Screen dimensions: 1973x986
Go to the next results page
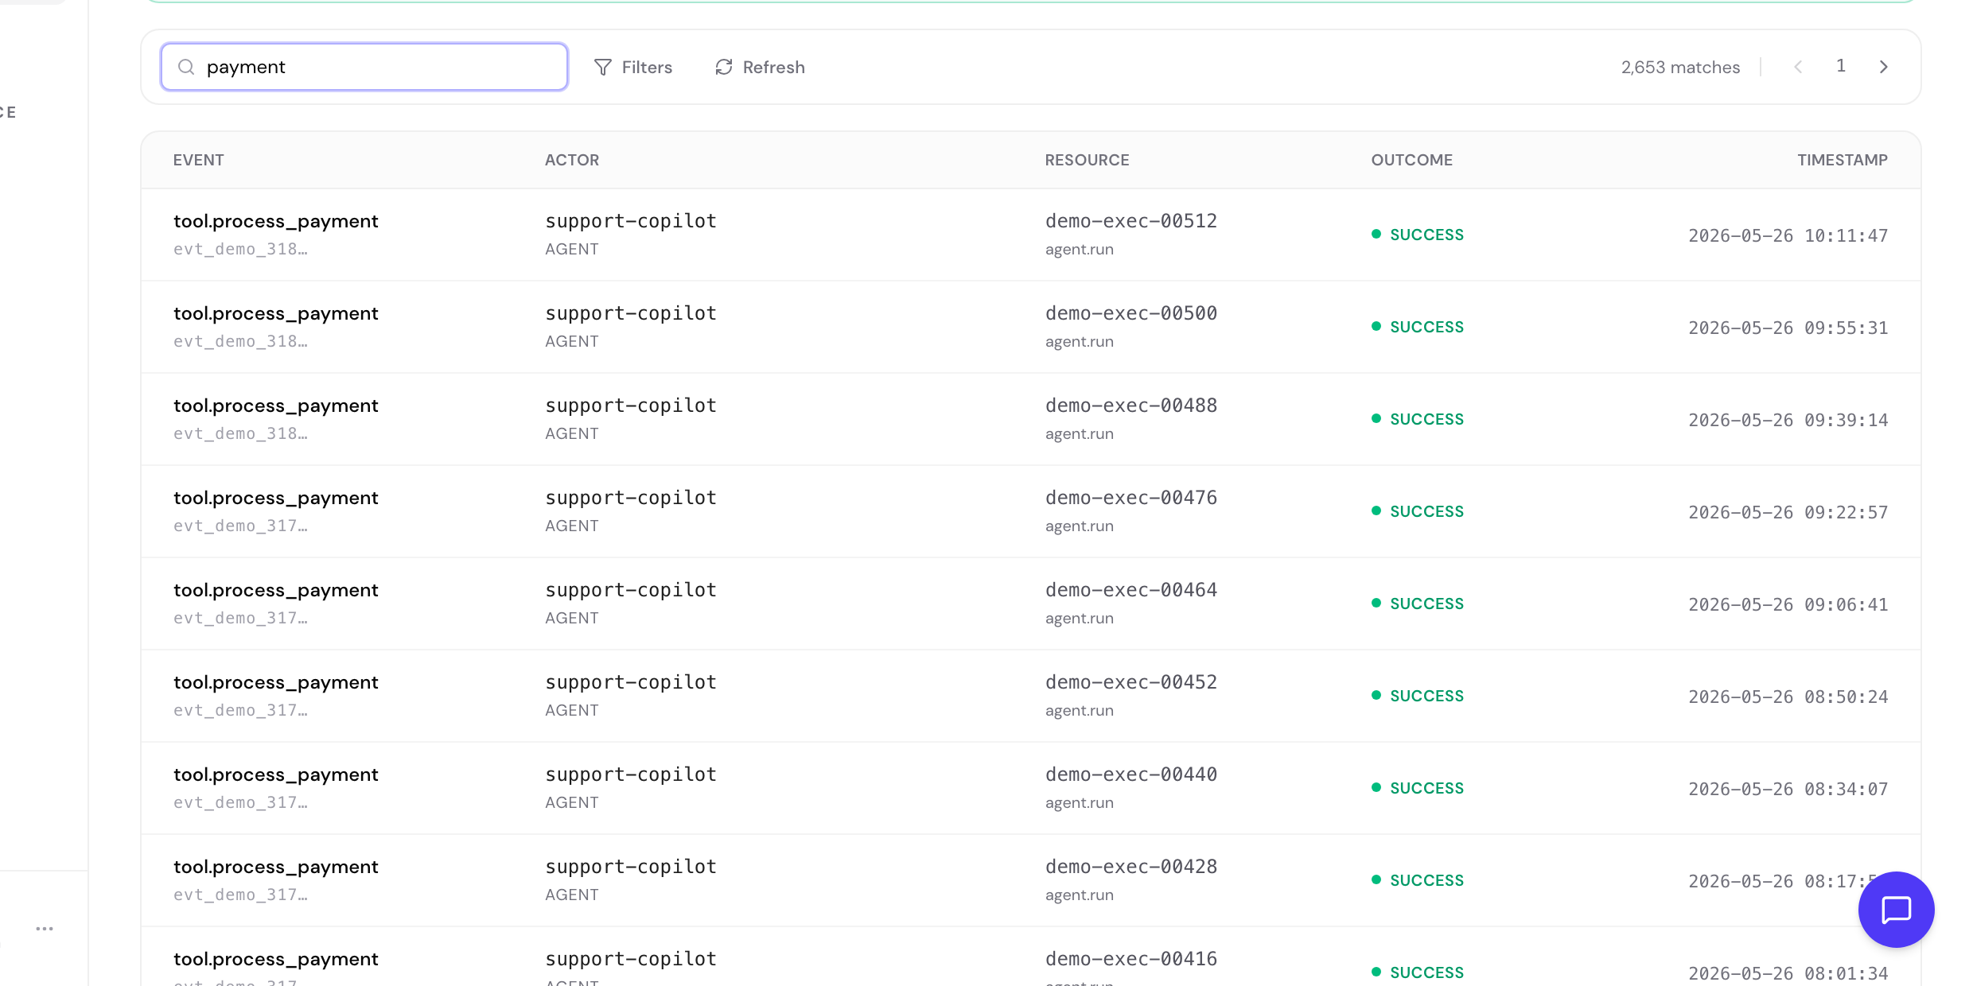[1884, 67]
